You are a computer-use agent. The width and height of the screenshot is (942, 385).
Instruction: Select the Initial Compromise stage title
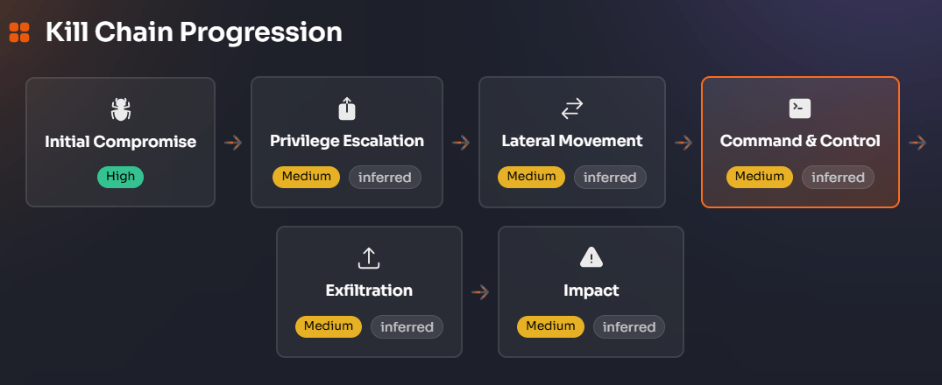pyautogui.click(x=121, y=142)
